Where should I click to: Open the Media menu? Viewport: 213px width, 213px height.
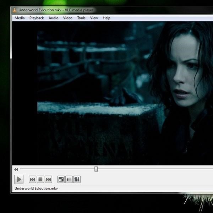20,18
